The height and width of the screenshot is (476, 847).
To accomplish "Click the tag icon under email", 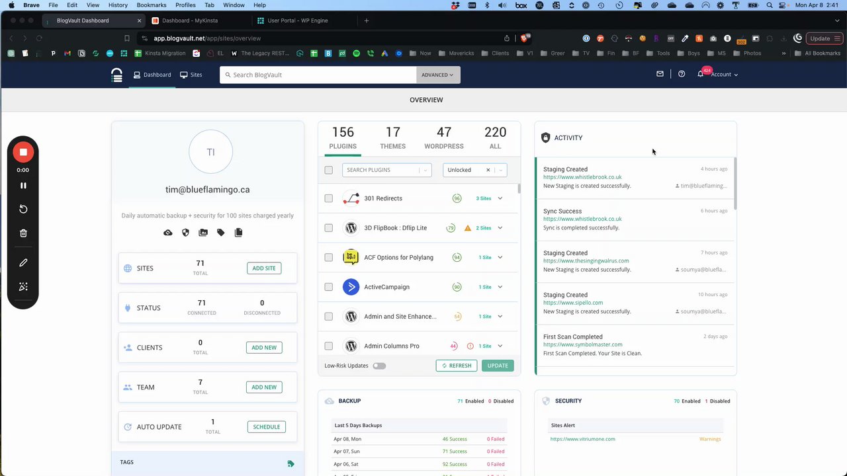I will click(221, 233).
